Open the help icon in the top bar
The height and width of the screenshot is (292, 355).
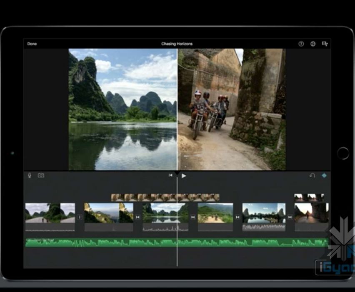(301, 44)
